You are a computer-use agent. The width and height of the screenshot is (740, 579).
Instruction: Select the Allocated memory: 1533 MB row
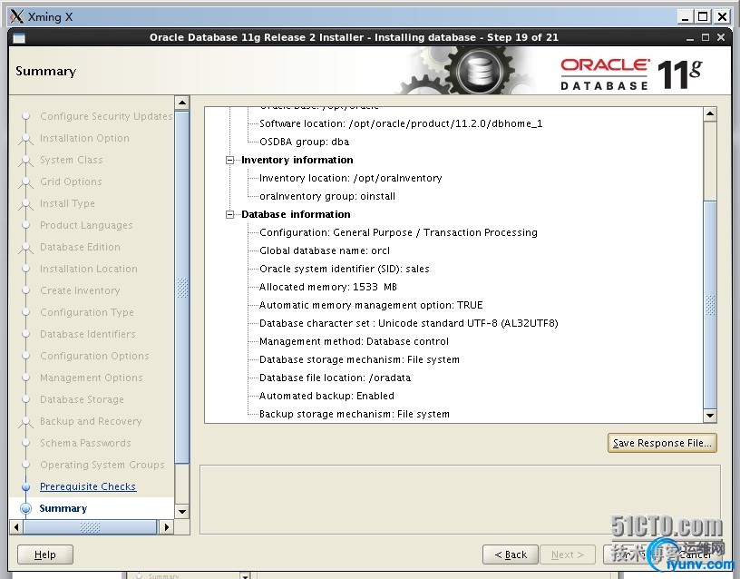pos(328,287)
